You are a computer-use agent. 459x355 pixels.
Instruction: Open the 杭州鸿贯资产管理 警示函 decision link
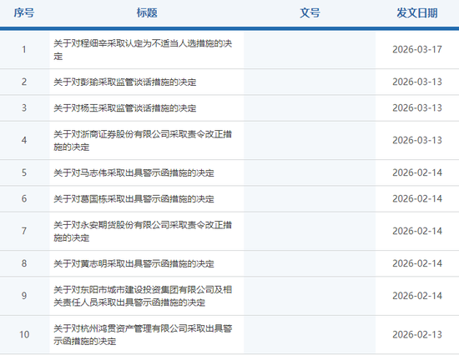click(143, 334)
